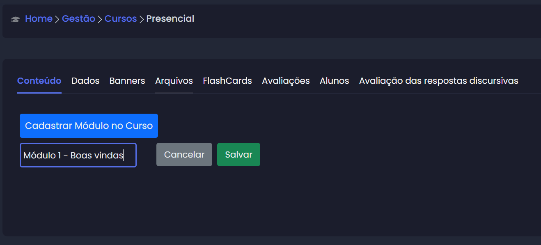
Task: Select the Conteúdo tab
Action: [x=39, y=81]
